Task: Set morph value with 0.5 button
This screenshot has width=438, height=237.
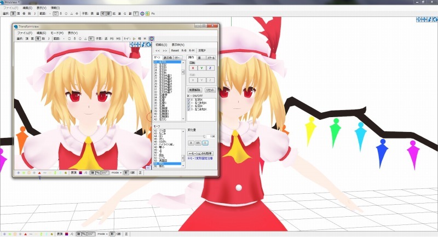Action: 198,143
